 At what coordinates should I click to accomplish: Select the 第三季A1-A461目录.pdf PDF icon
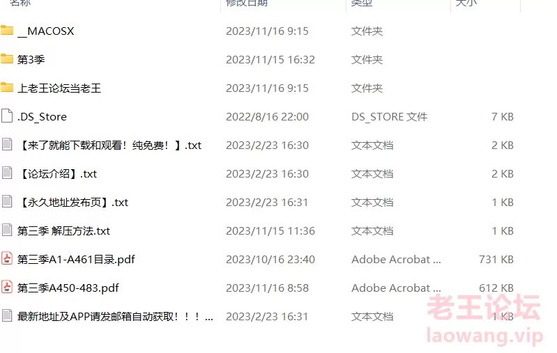7,258
